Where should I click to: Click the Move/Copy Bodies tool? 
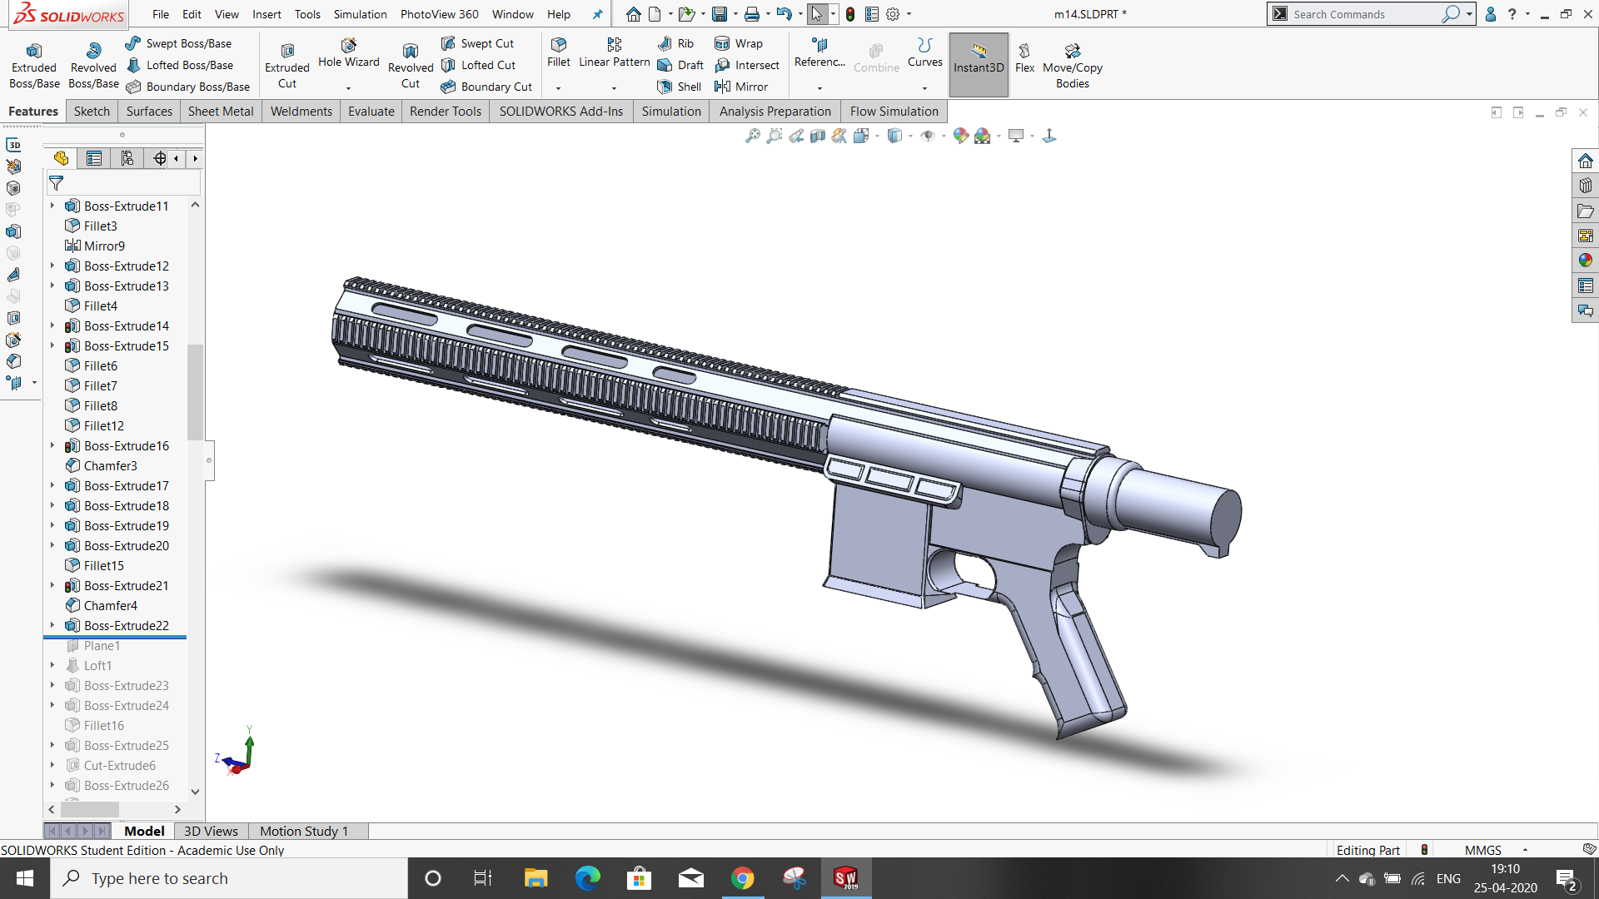tap(1073, 66)
